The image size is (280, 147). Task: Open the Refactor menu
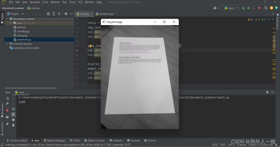pyautogui.click(x=55, y=2)
